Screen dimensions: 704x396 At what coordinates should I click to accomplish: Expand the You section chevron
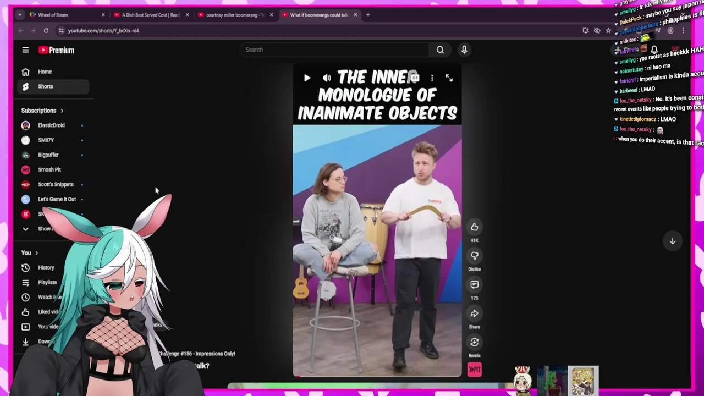[x=36, y=253]
